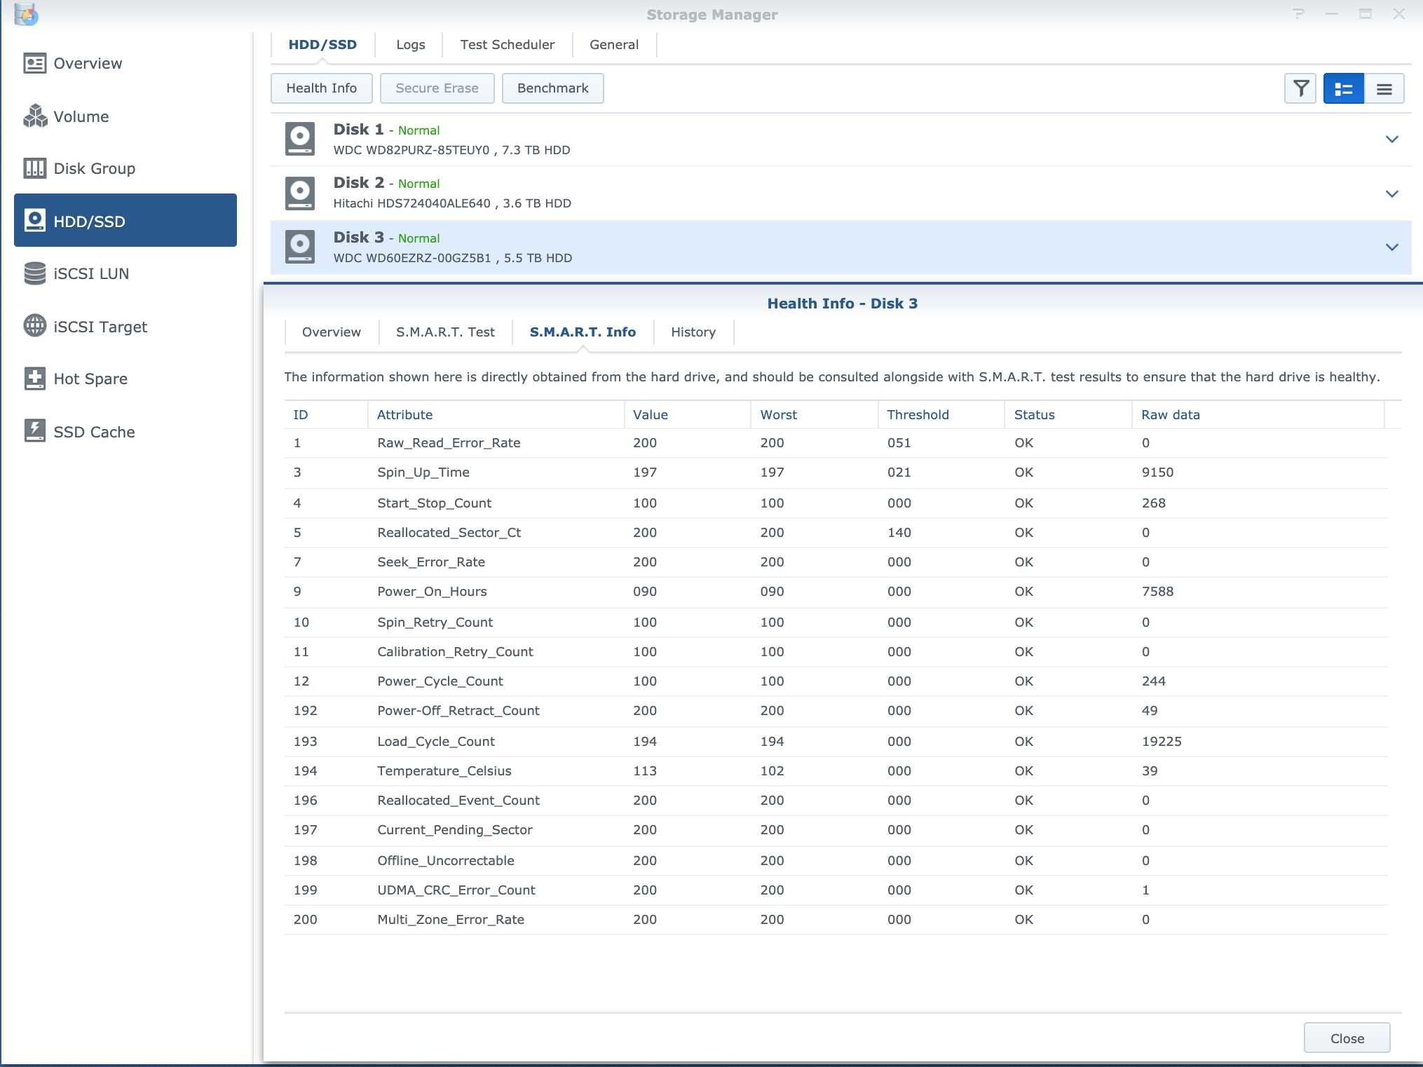Click the Health Info button
Image resolution: width=1423 pixels, height=1067 pixels.
320,88
